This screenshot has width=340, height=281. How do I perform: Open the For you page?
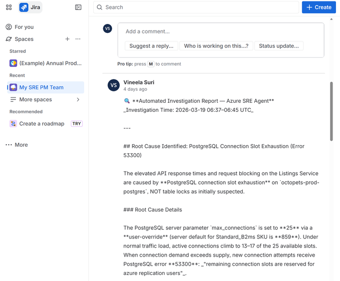[24, 27]
